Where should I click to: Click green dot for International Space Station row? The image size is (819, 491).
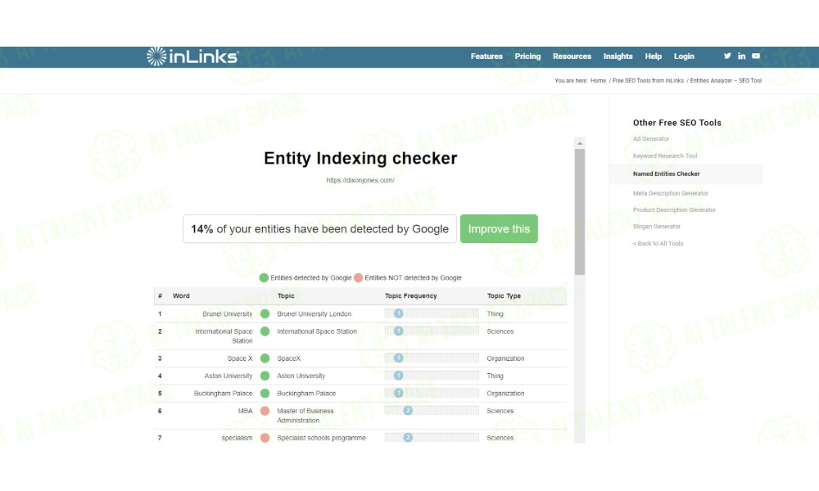point(265,331)
